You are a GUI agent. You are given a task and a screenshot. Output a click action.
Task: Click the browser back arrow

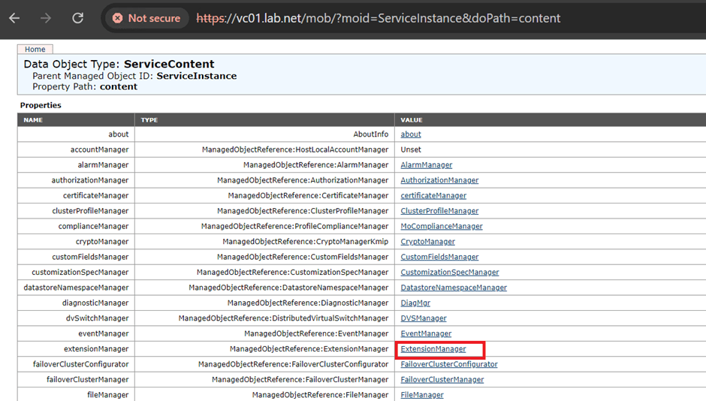coord(14,18)
